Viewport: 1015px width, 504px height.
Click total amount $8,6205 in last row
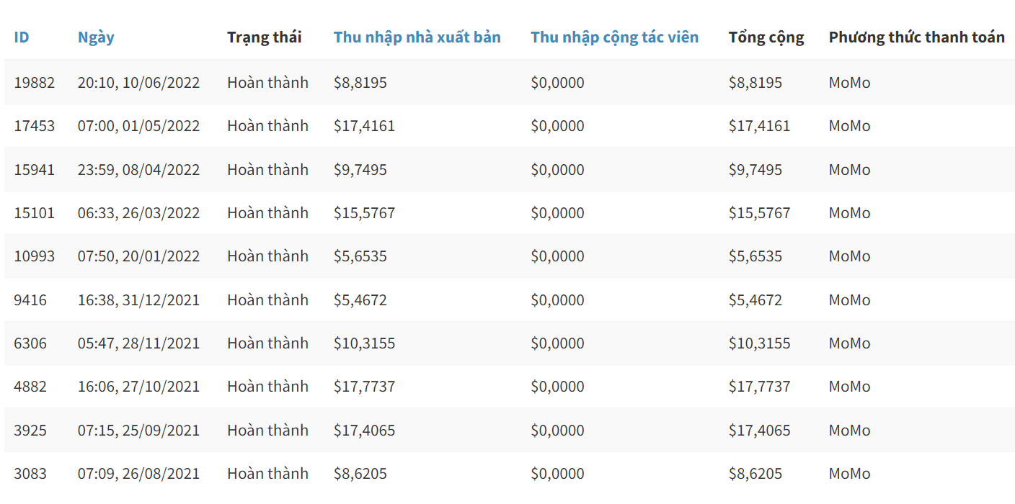point(755,474)
